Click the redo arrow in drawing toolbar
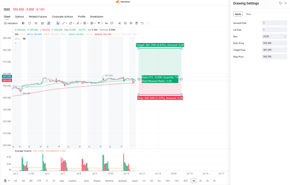Image resolution: width=290 pixels, height=185 pixels. [x=148, y=23]
